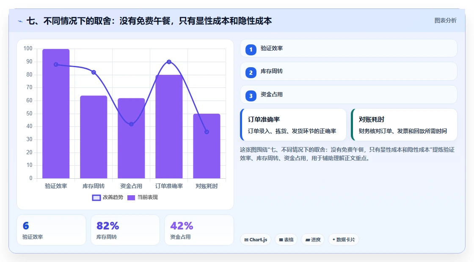
Task: Click the 验证效率 bar in chart
Action: (x=56, y=114)
